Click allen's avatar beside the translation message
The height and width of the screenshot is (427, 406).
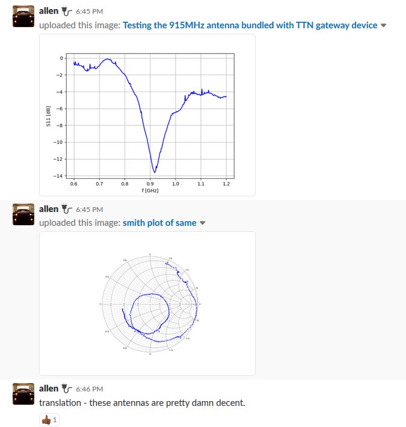coord(23,394)
